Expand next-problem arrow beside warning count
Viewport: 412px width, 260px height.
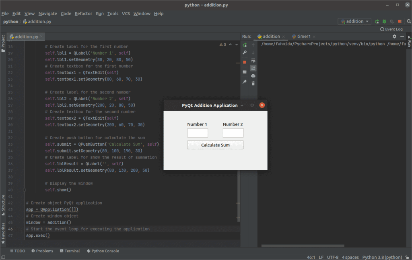click(x=237, y=45)
